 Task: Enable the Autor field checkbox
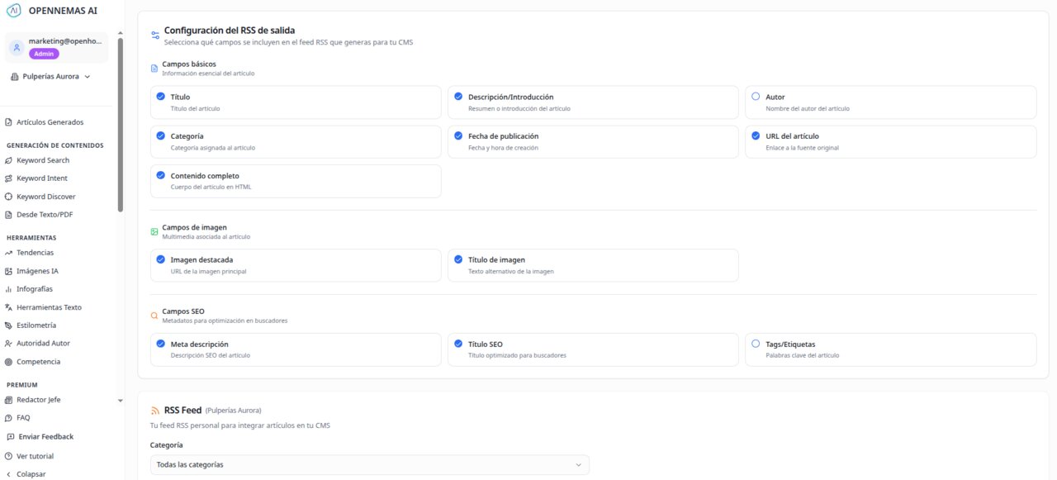[x=755, y=97]
